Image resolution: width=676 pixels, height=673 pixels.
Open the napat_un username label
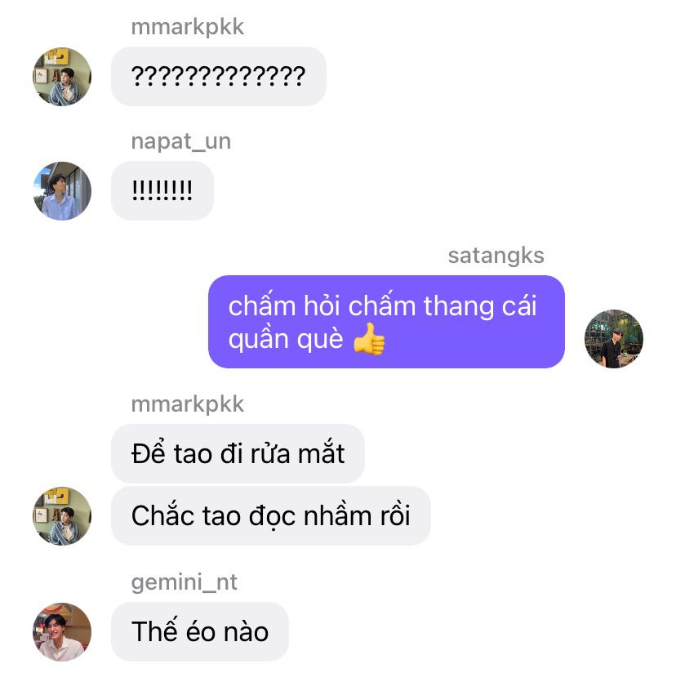click(x=181, y=141)
